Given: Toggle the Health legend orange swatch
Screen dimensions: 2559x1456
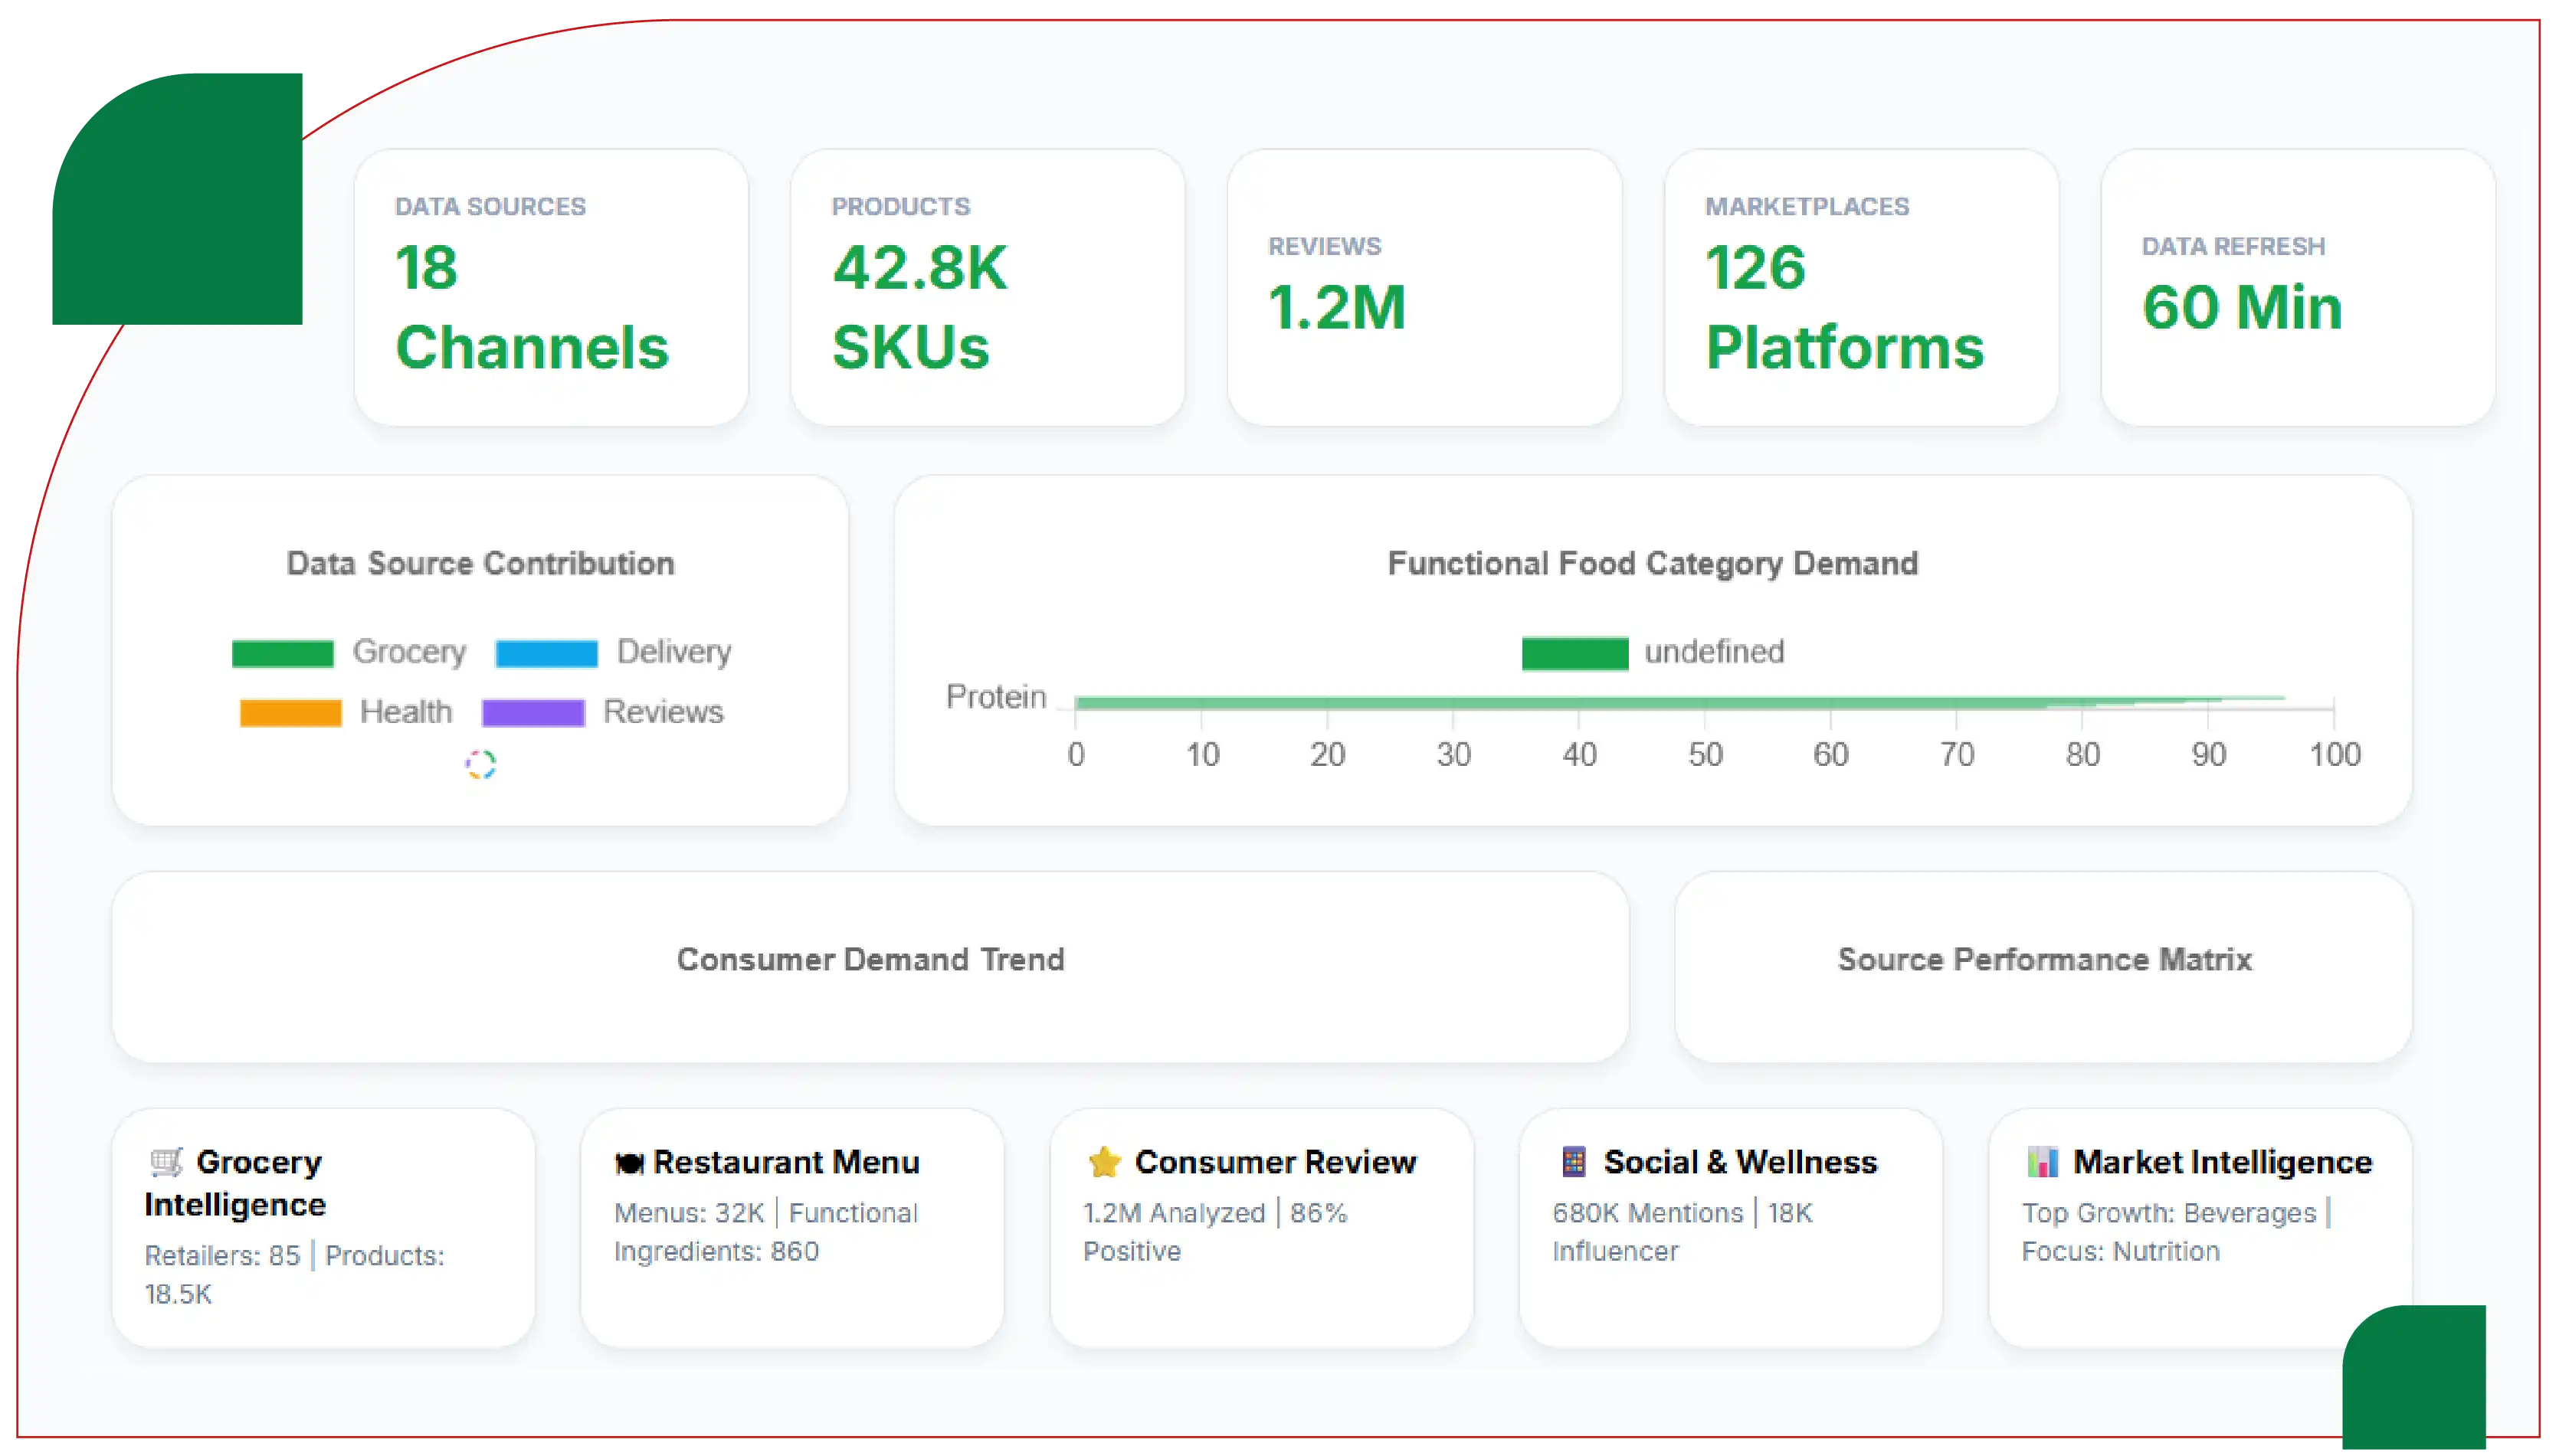Looking at the screenshot, I should 290,713.
